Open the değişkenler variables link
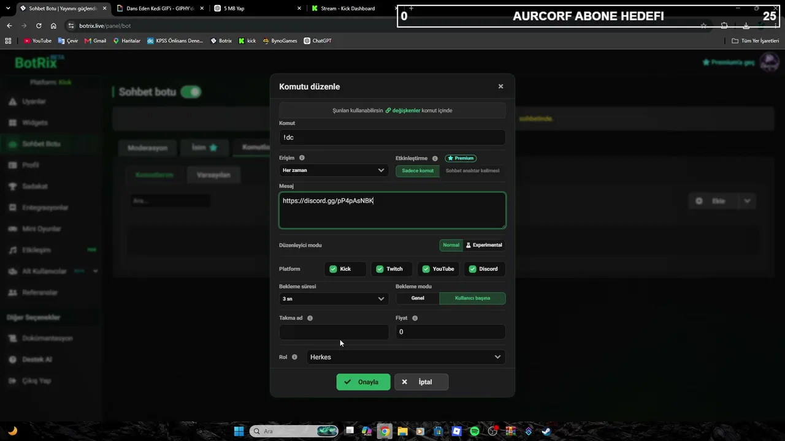This screenshot has height=441, width=785. pyautogui.click(x=403, y=110)
